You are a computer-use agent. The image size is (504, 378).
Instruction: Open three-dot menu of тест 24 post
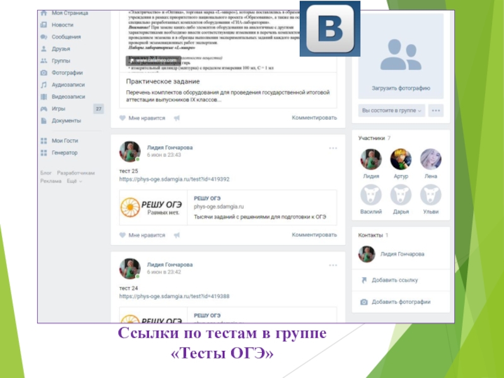click(333, 265)
